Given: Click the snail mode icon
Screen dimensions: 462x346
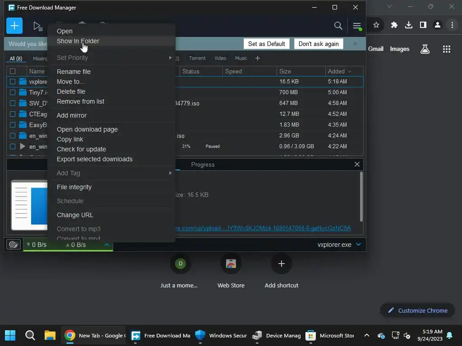Looking at the screenshot, I should pos(14,245).
